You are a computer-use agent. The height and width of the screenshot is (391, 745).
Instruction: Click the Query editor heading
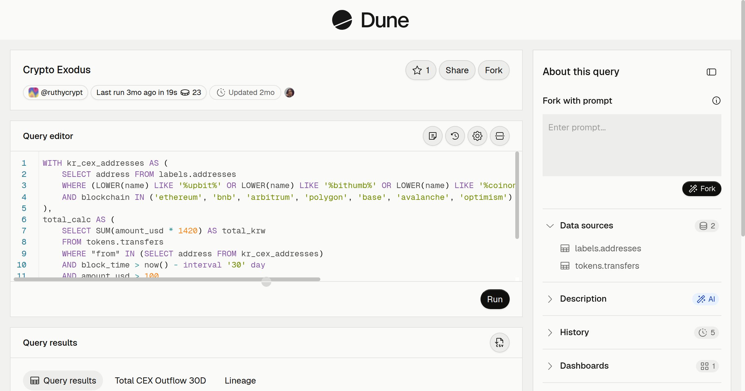point(48,136)
